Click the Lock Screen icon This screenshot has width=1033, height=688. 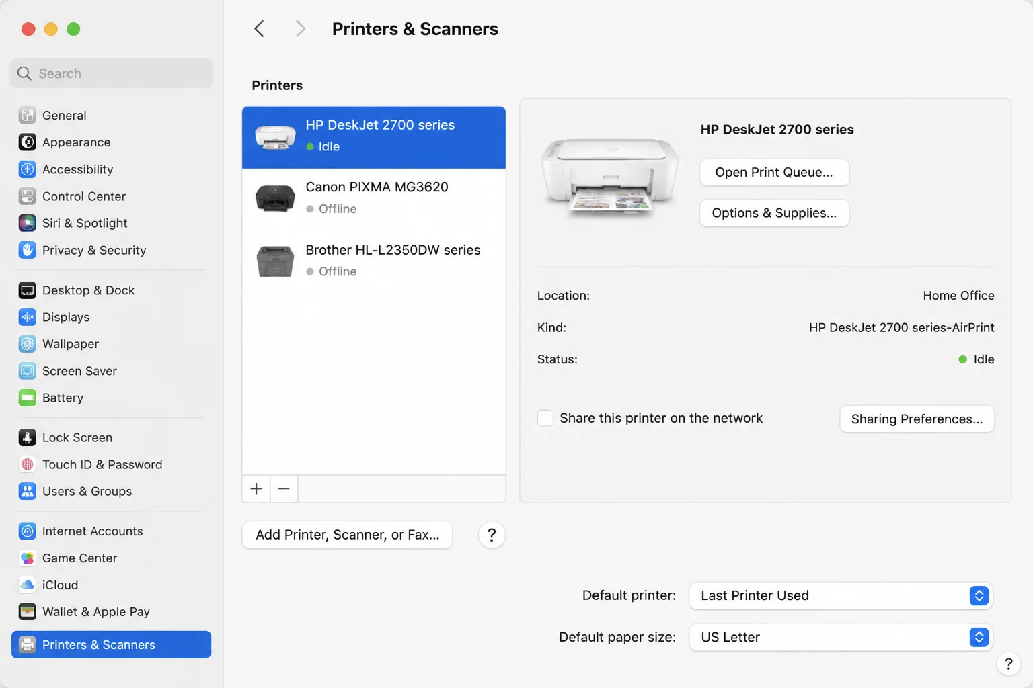click(27, 437)
